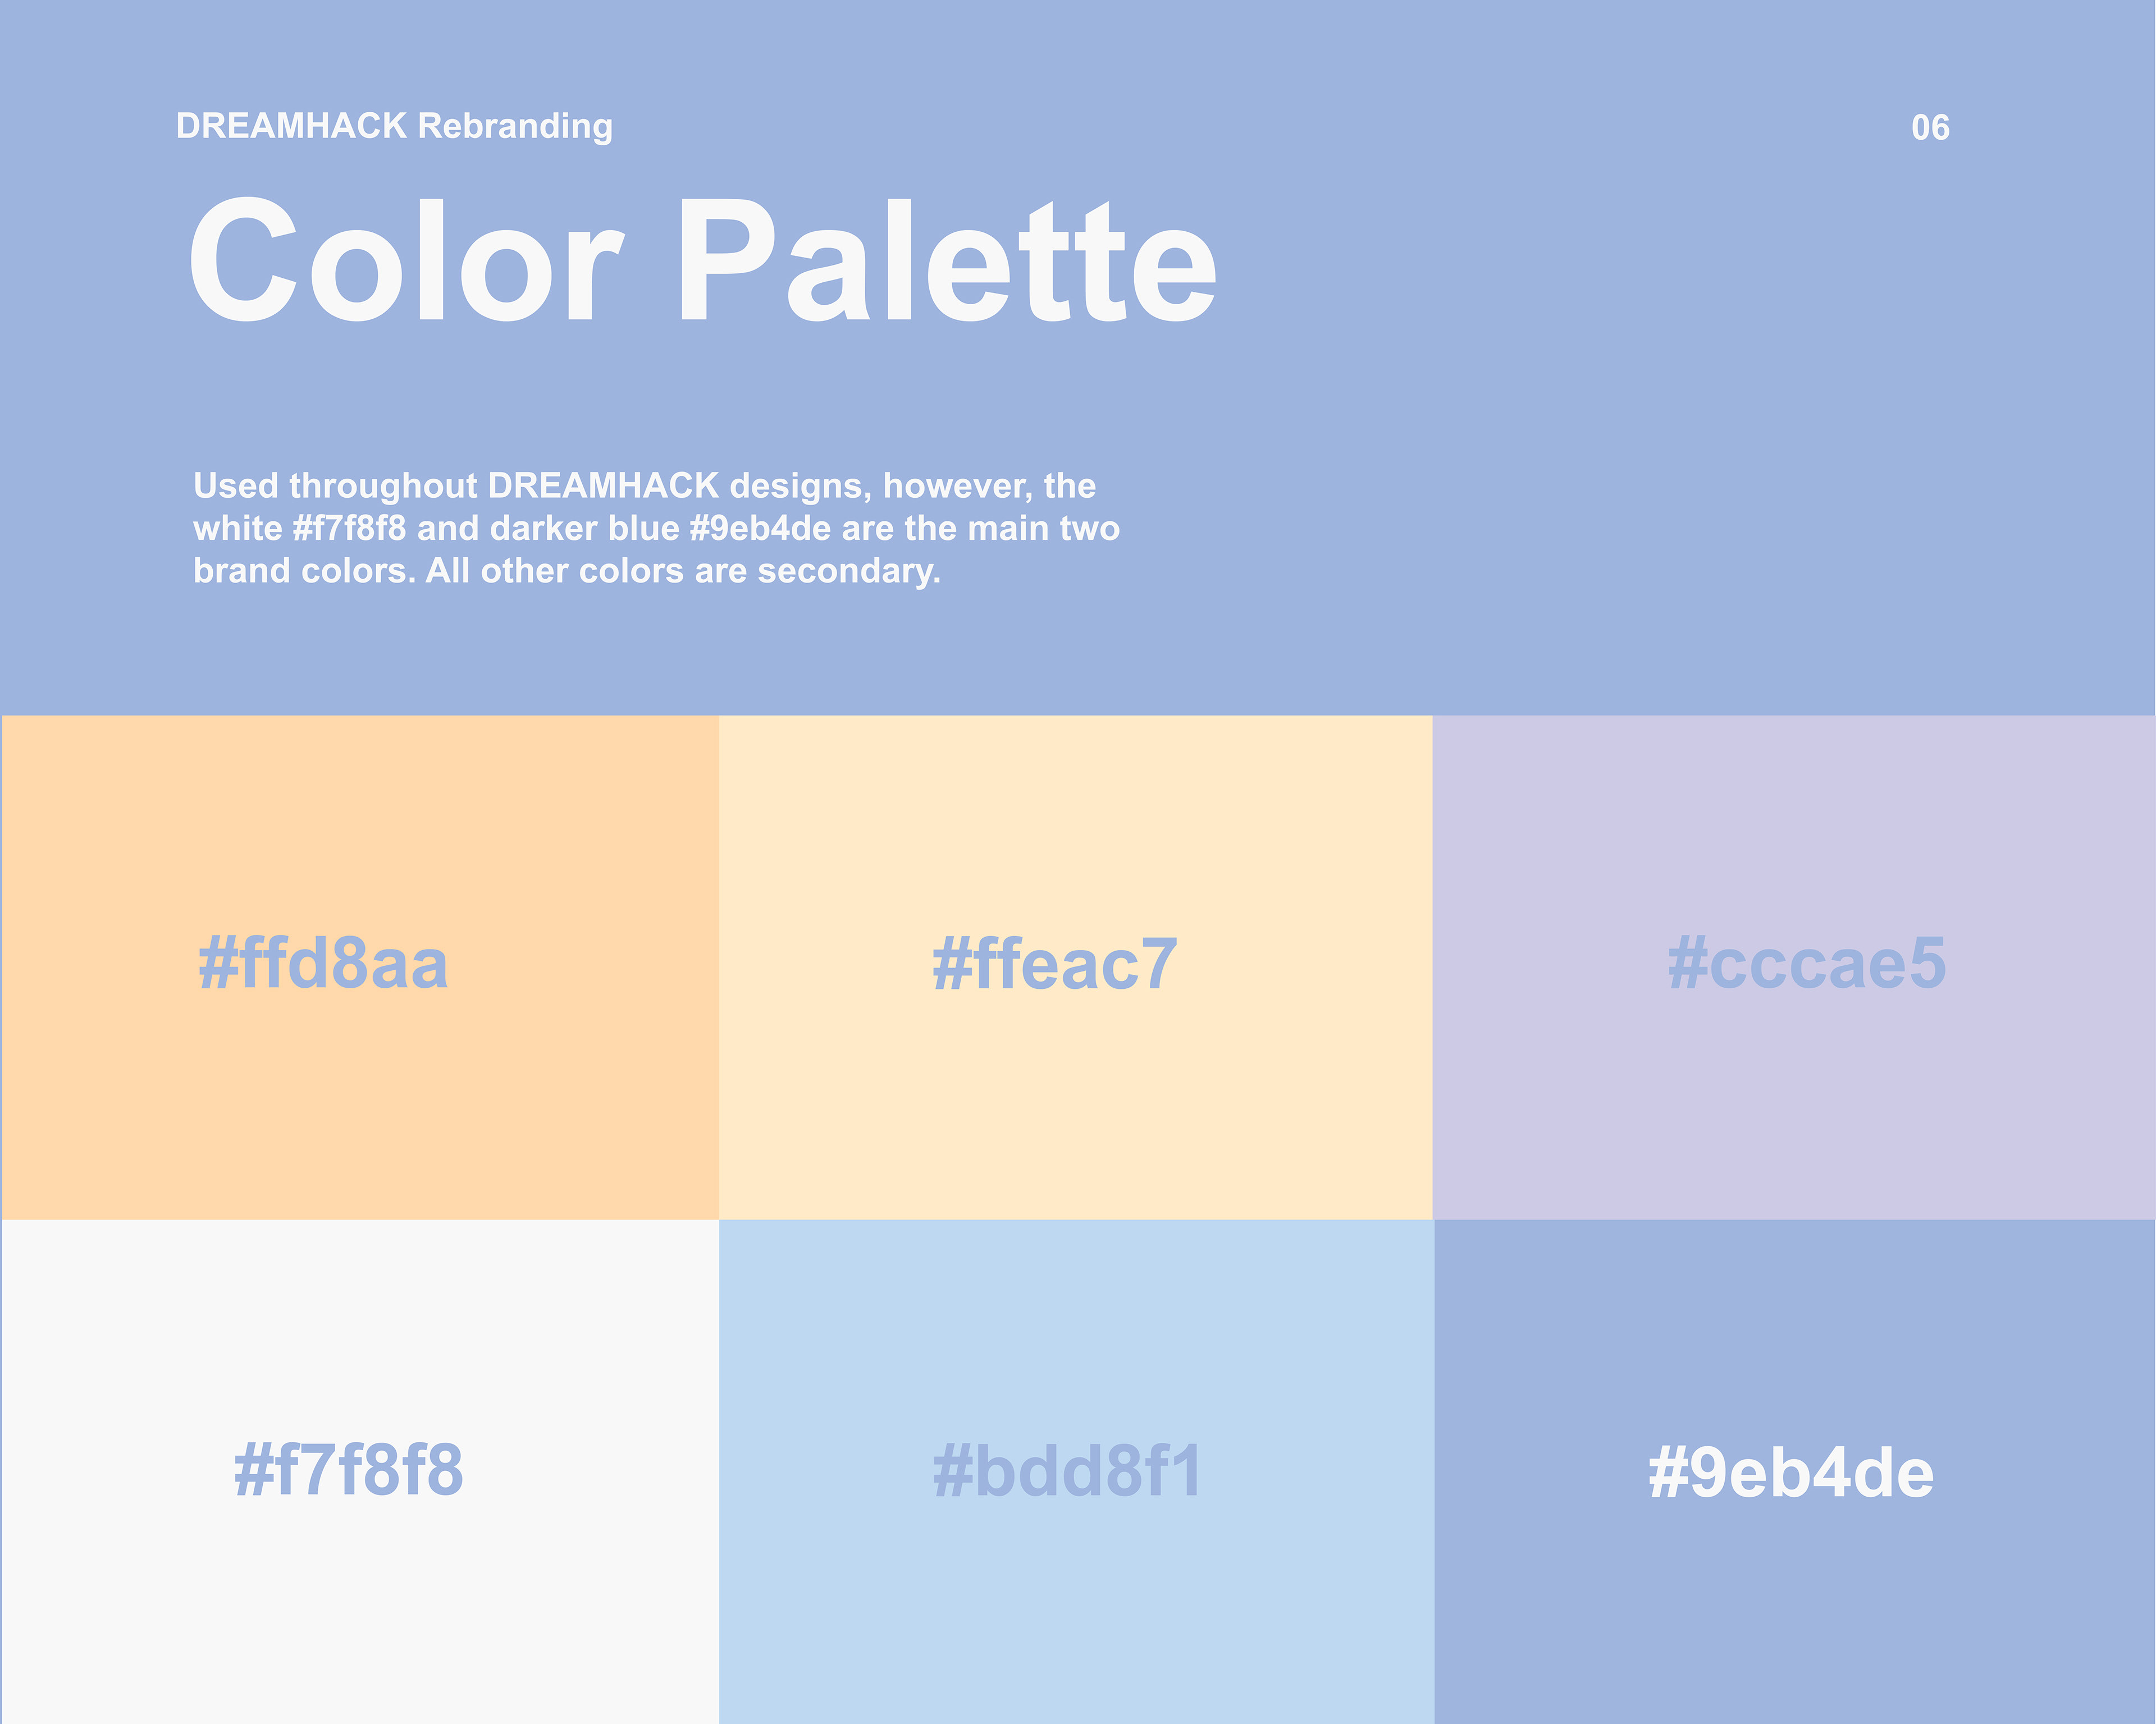The image size is (2156, 1724).
Task: Click #9eb4de mentioned in the description
Action: coord(761,528)
